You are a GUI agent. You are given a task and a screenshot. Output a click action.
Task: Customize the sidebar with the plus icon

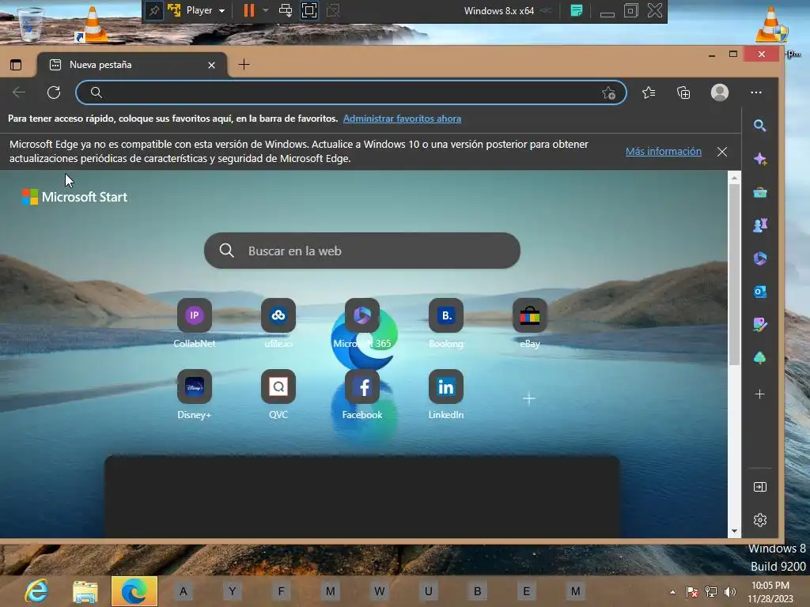(x=759, y=394)
